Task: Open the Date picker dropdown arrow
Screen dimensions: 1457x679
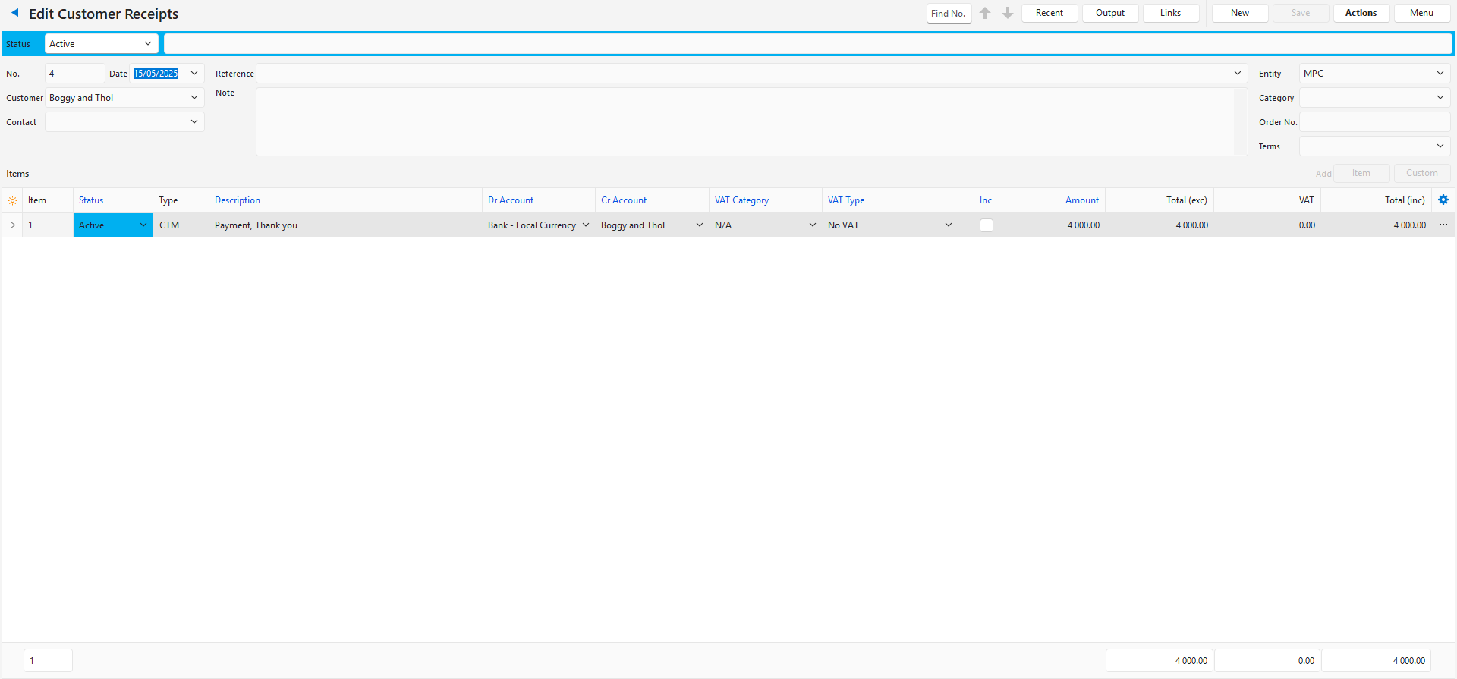Action: tap(194, 74)
